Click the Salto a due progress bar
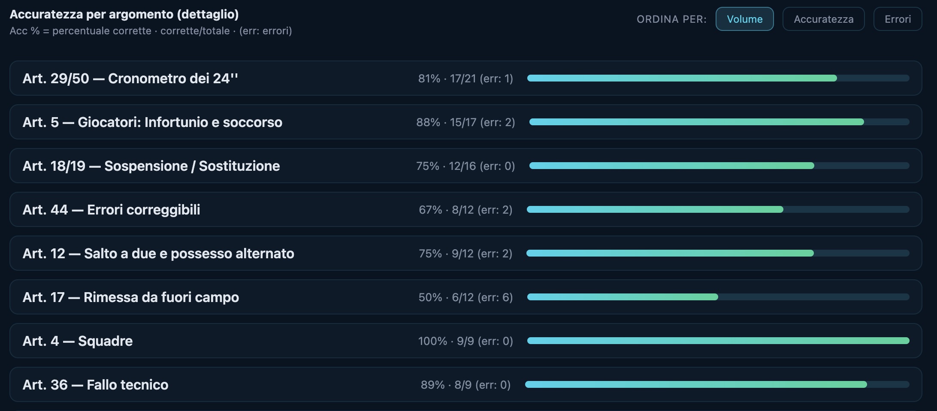Image resolution: width=937 pixels, height=411 pixels. click(718, 253)
